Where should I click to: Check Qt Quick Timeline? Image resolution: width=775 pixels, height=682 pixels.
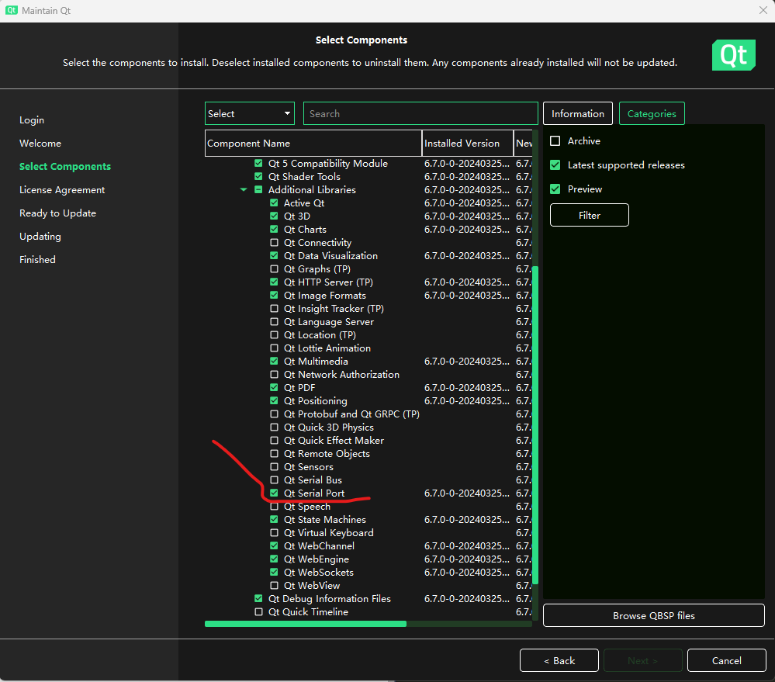(258, 612)
